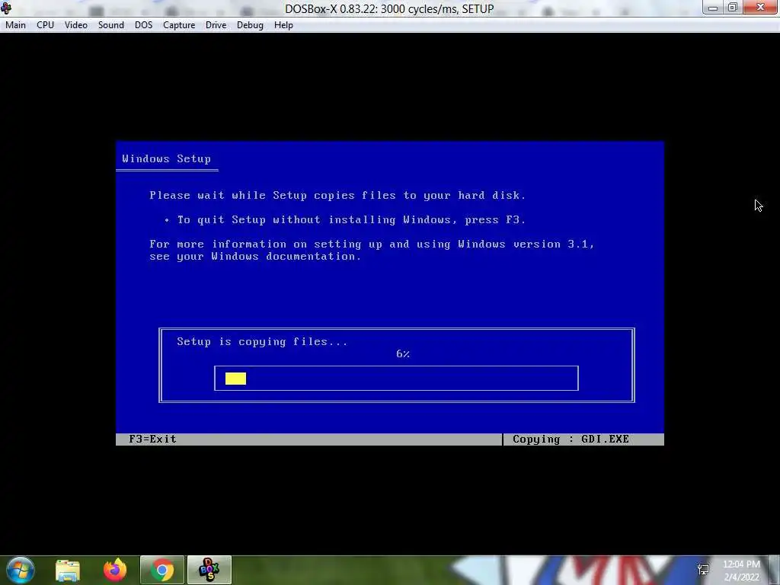Open the Drive menu
The image size is (780, 585).
coord(216,25)
